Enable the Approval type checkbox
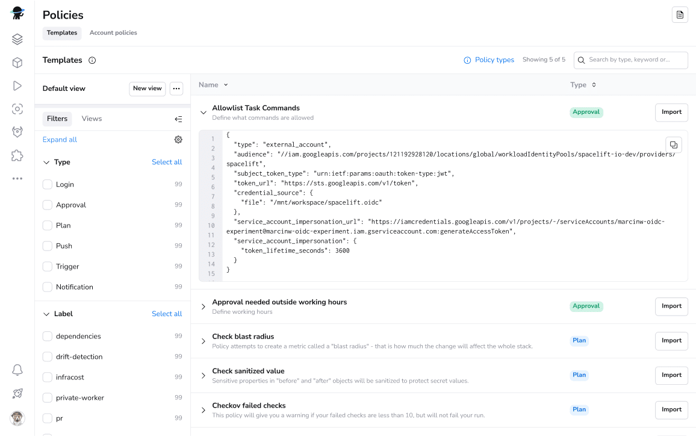This screenshot has height=436, width=696. pos(48,205)
